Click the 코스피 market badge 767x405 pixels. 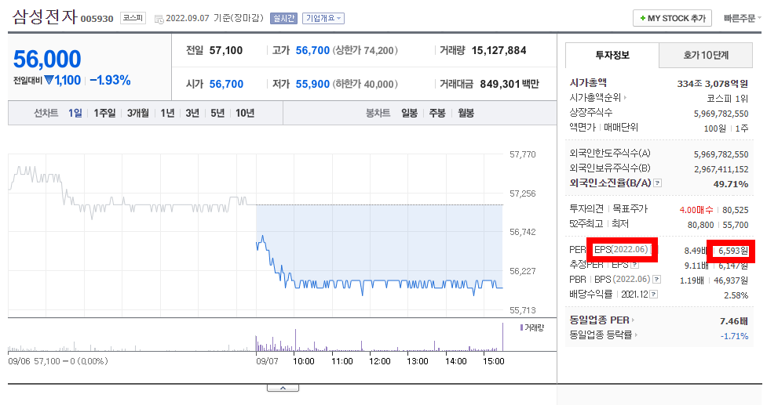pyautogui.click(x=133, y=18)
